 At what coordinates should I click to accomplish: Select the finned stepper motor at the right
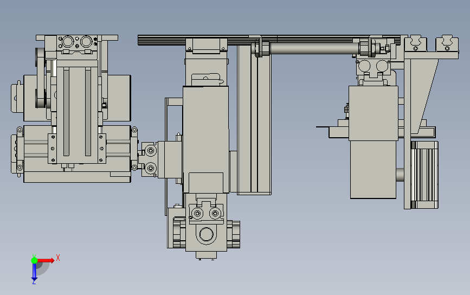click(x=424, y=175)
